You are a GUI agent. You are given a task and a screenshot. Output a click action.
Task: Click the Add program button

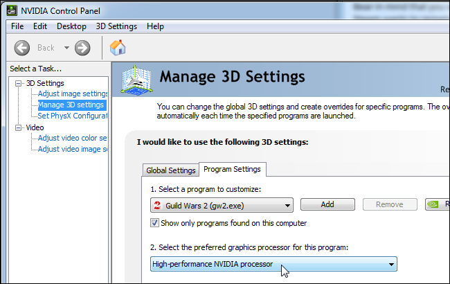pyautogui.click(x=327, y=204)
